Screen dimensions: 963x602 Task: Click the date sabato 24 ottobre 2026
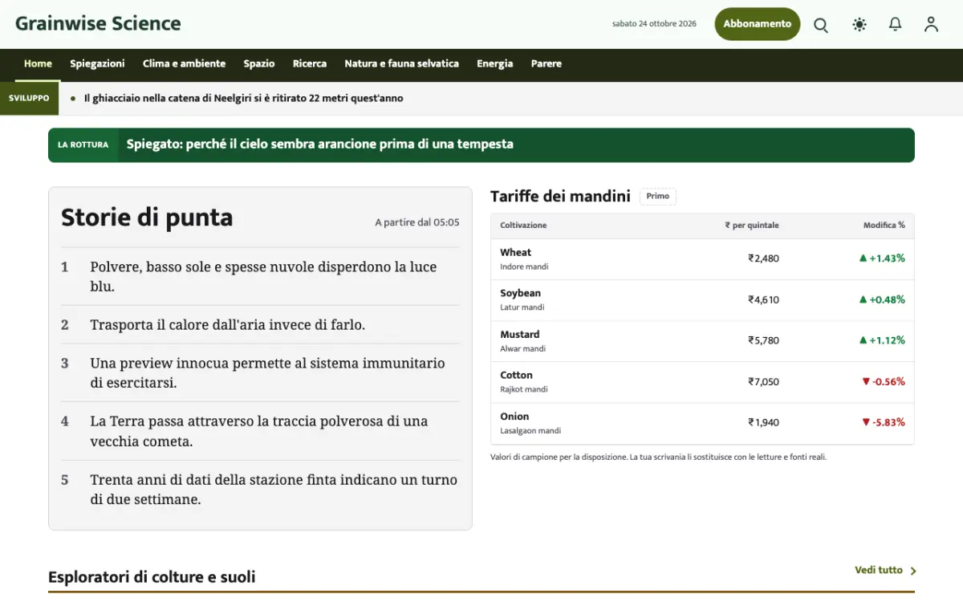pos(654,24)
